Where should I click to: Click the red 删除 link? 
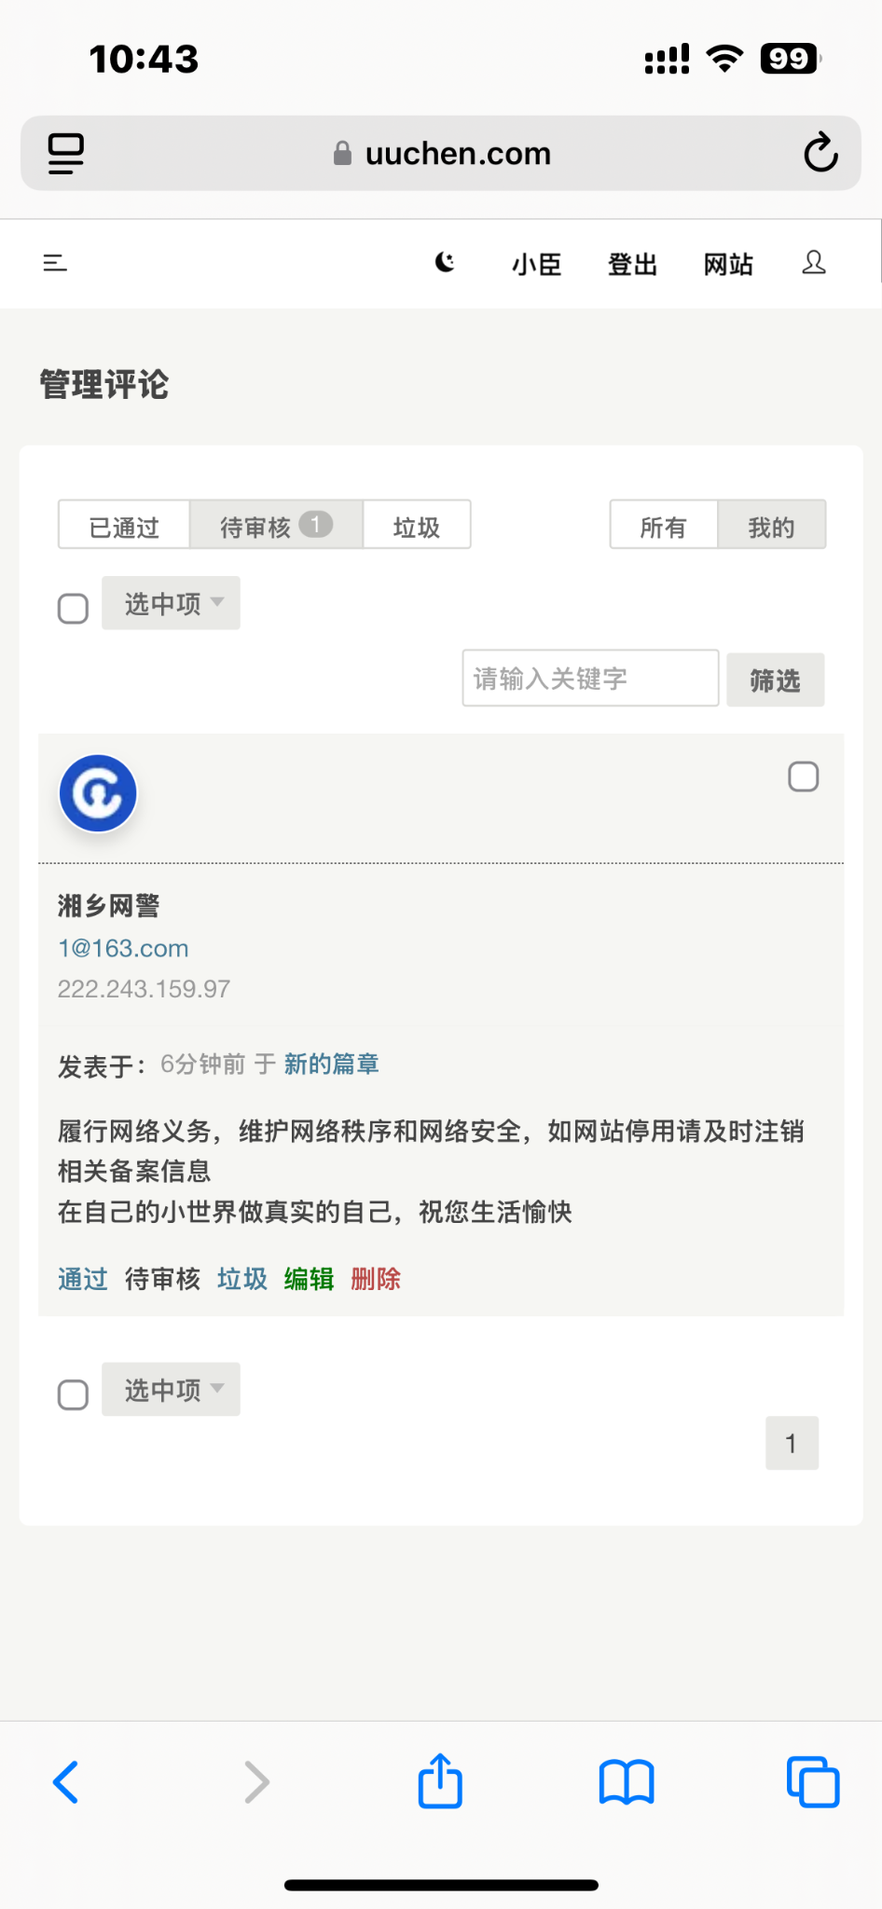click(x=376, y=1279)
